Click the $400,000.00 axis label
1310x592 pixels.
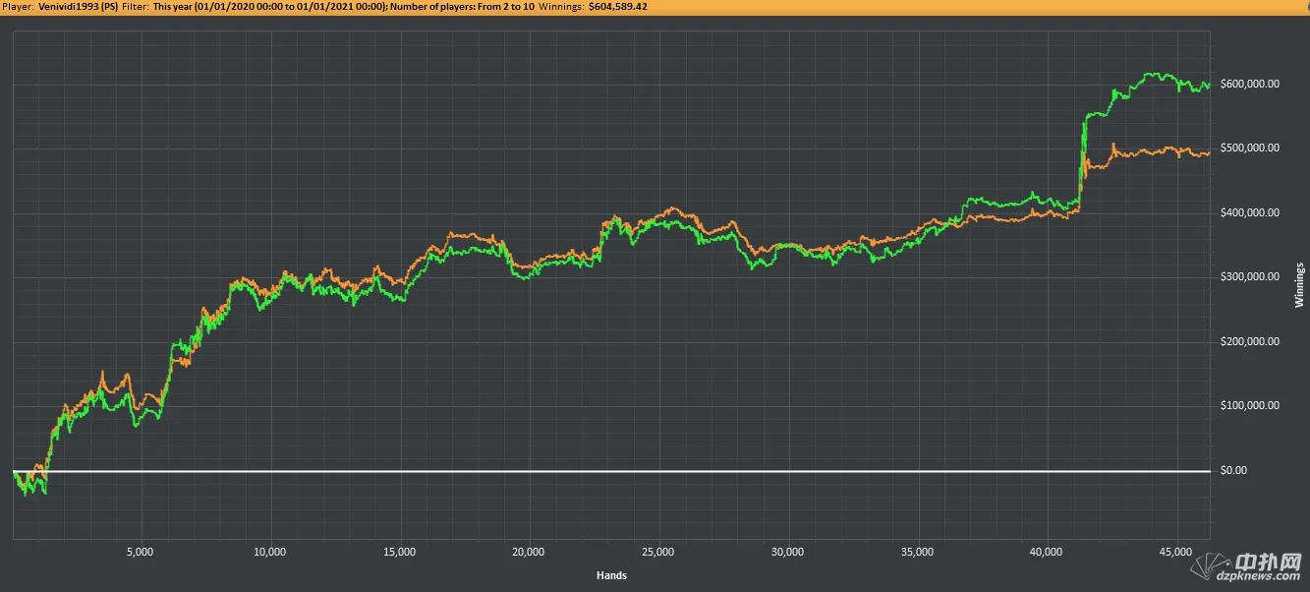(x=1249, y=213)
